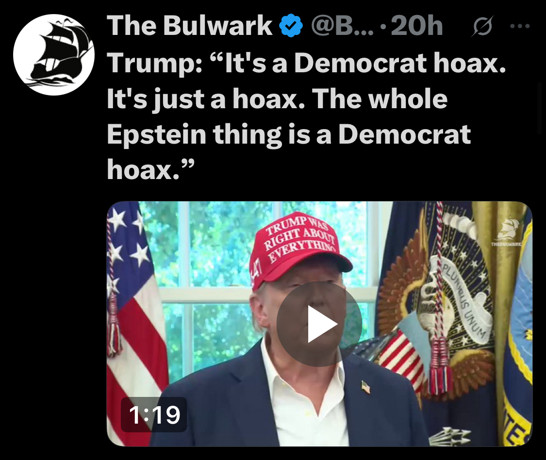Click the red cap in the video thumbnail
546x460 pixels.
pos(300,249)
